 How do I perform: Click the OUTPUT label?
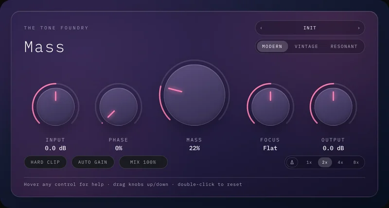[333, 140]
